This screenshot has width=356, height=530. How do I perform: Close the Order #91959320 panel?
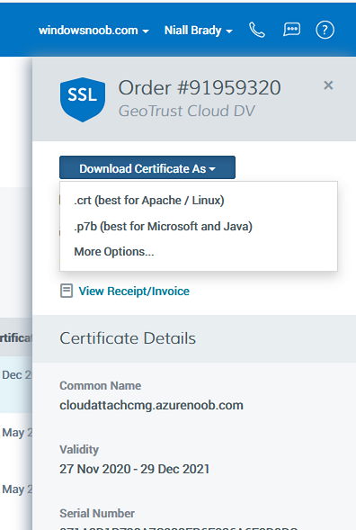pos(328,85)
